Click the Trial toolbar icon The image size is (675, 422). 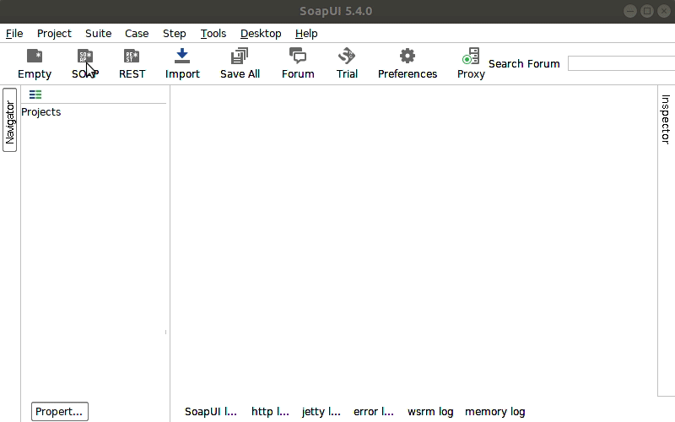tap(347, 64)
